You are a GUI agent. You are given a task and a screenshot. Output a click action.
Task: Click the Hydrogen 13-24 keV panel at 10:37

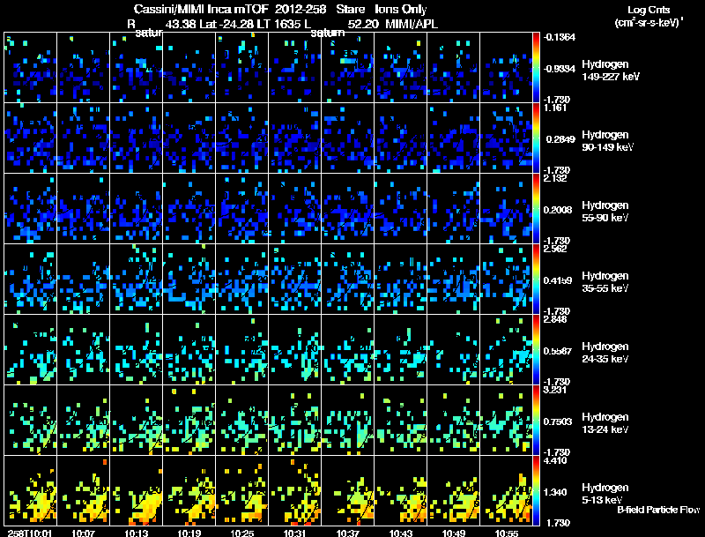tap(348, 420)
